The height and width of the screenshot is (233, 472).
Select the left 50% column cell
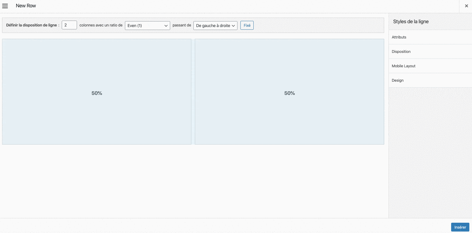[x=97, y=92]
